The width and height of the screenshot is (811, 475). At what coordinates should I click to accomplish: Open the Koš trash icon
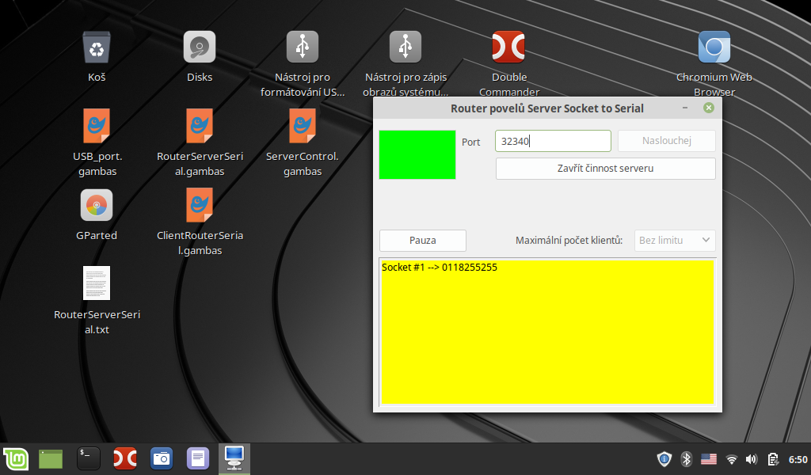click(x=96, y=47)
